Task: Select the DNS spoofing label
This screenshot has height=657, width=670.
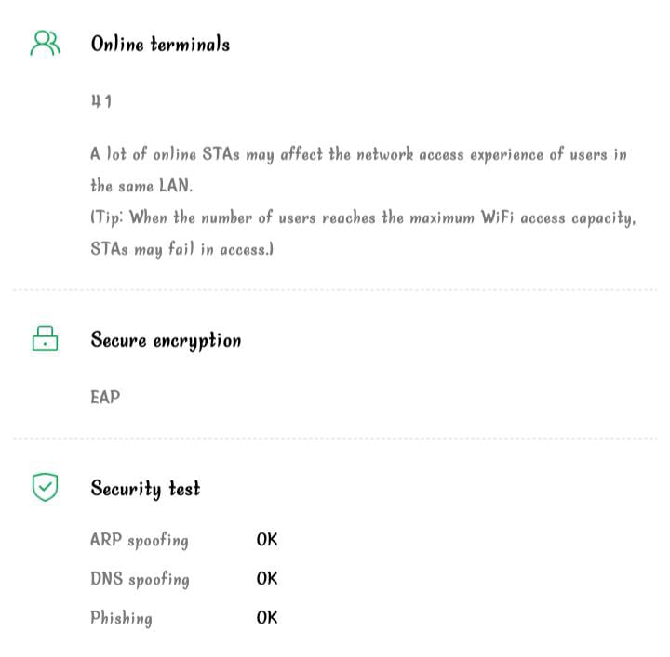Action: tap(140, 579)
